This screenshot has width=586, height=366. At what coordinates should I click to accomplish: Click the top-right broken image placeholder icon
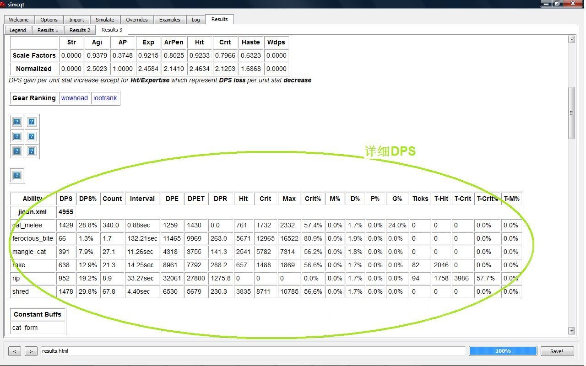(x=32, y=122)
